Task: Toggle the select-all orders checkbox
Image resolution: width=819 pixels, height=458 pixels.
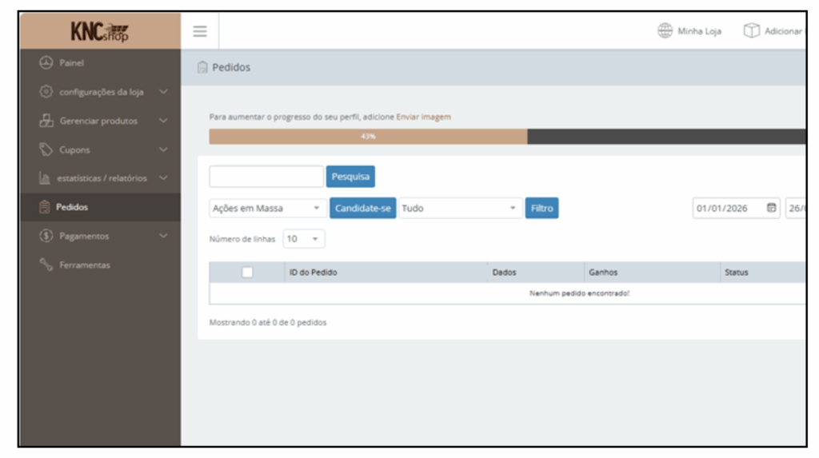Action: (247, 273)
